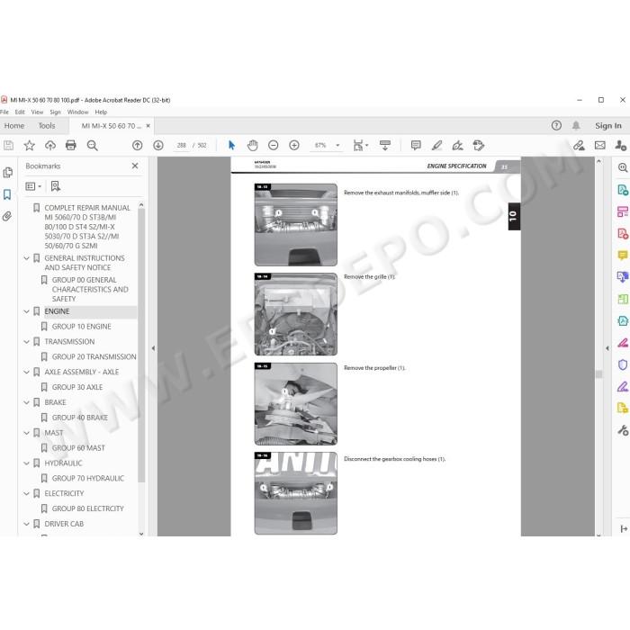Open the View menu
Viewport: 630px width, 630px height.
37,112
